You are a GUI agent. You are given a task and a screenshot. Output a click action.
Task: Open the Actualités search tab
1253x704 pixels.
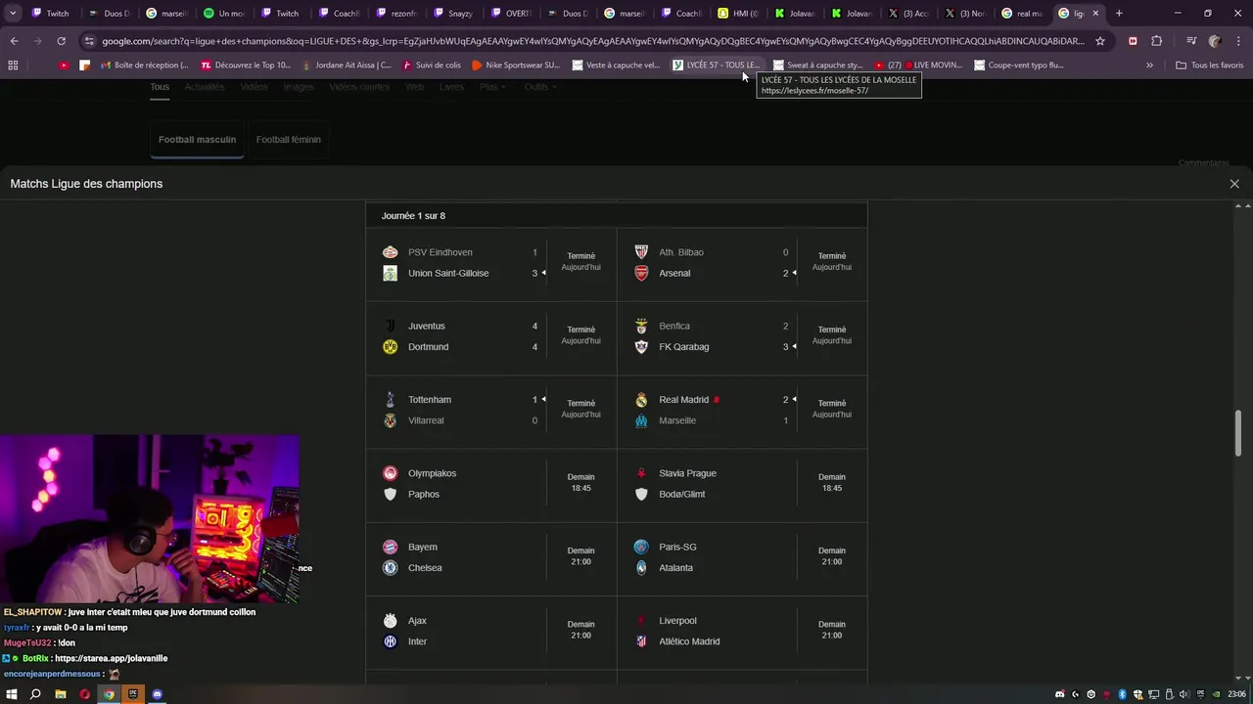point(205,87)
